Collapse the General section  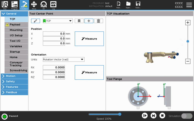[x=14, y=14]
